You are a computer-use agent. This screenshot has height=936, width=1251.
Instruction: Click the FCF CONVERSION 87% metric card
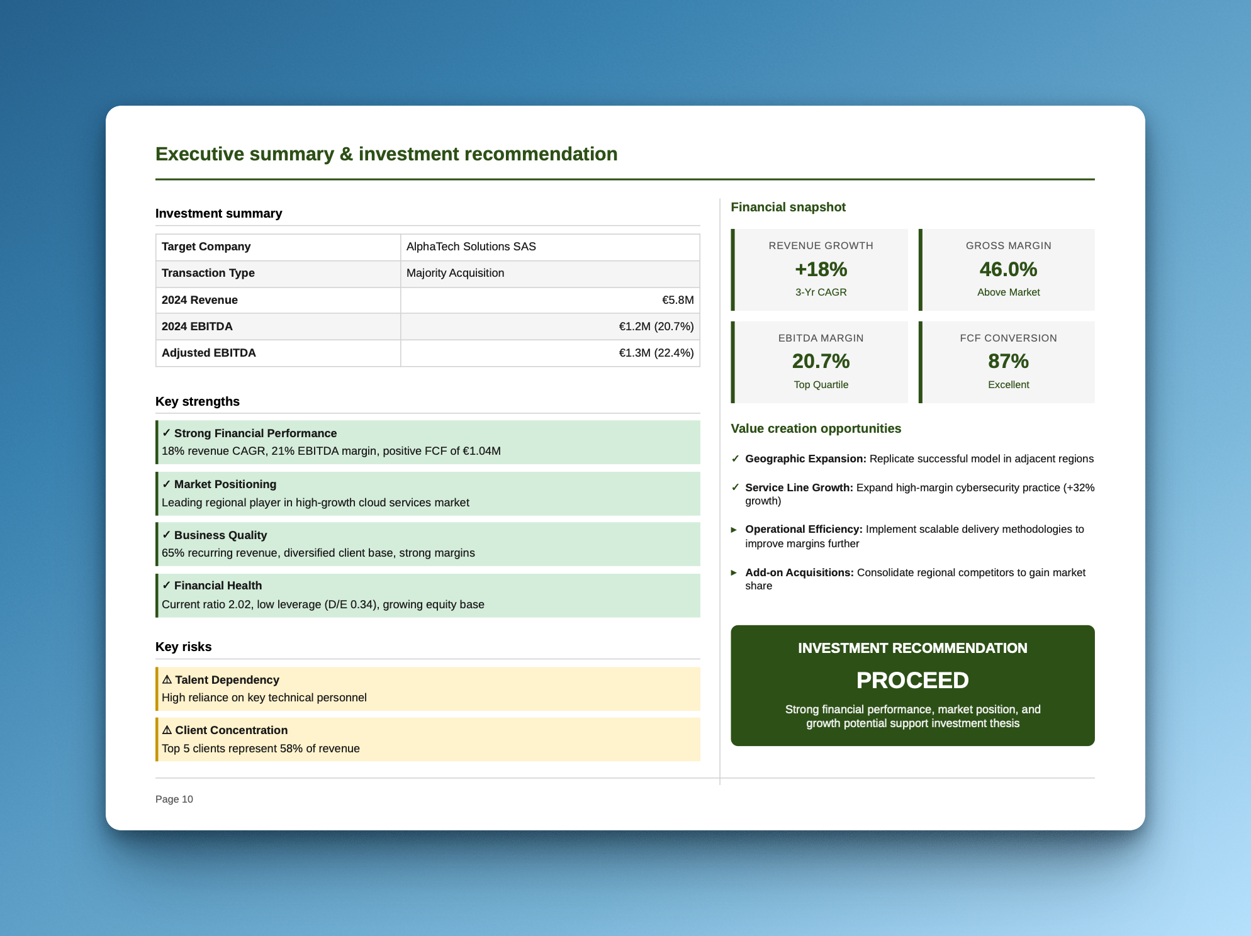coord(1007,362)
